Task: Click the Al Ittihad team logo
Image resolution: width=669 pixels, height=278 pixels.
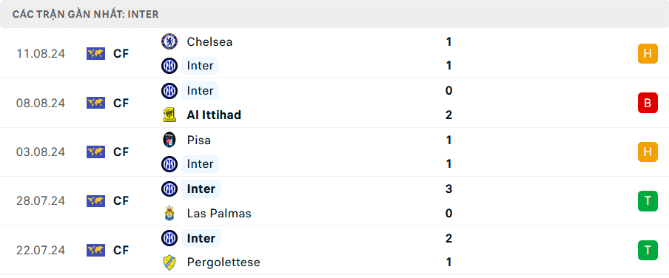Action: [x=169, y=115]
